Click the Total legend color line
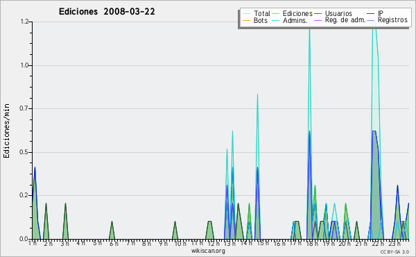Screen dimensions: 416x257 (246, 14)
